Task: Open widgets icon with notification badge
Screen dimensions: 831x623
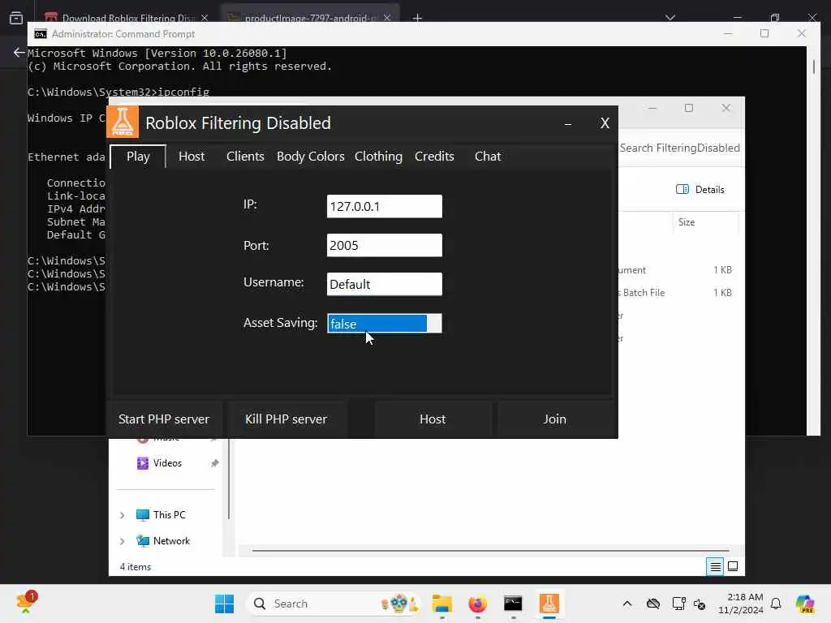Action: [26, 602]
